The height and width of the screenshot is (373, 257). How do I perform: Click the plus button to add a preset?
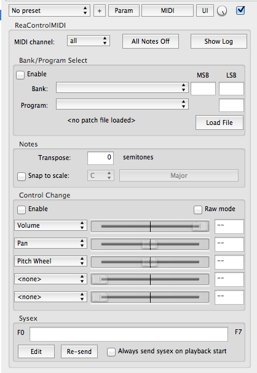[100, 10]
